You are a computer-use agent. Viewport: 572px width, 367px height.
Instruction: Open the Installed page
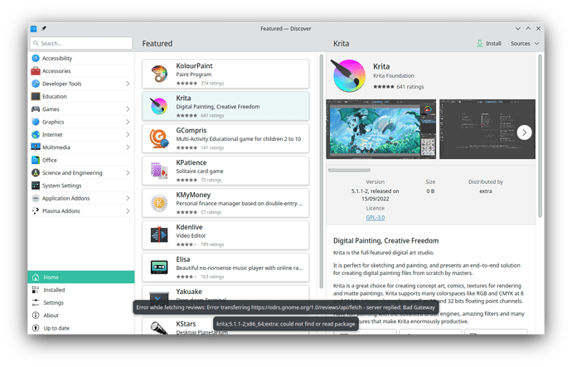pos(81,290)
